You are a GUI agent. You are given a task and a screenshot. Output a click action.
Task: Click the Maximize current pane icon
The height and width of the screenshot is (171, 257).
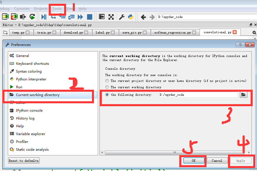click(x=111, y=17)
